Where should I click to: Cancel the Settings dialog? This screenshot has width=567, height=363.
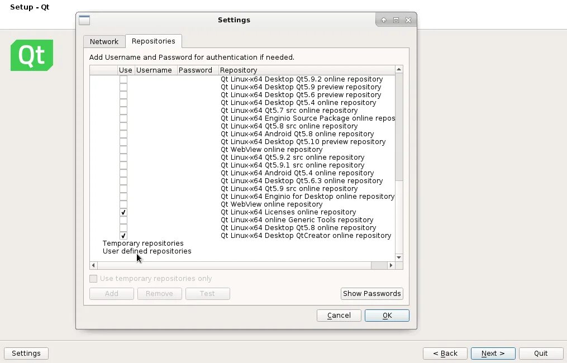[x=339, y=316]
